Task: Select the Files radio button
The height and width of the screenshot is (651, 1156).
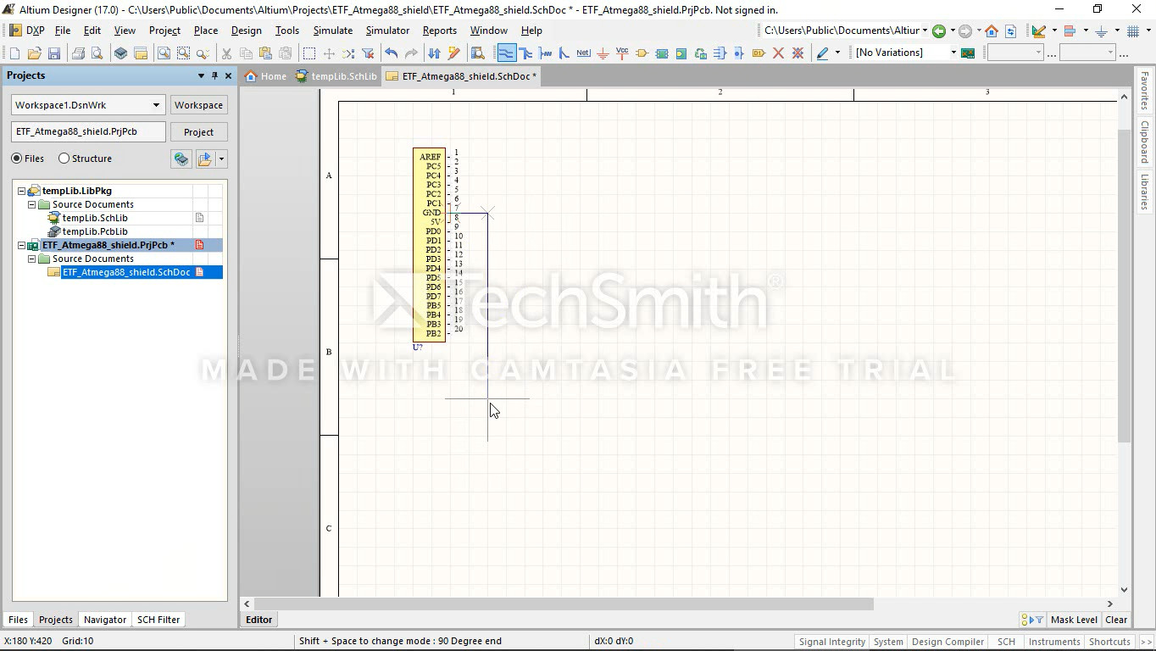Action: click(17, 159)
